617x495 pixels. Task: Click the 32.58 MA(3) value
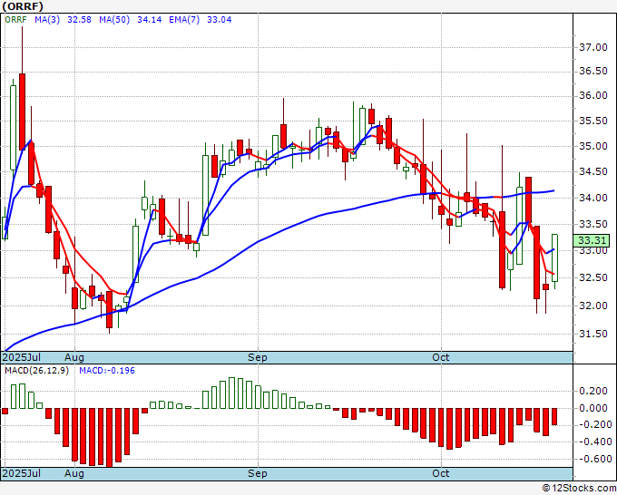point(79,20)
